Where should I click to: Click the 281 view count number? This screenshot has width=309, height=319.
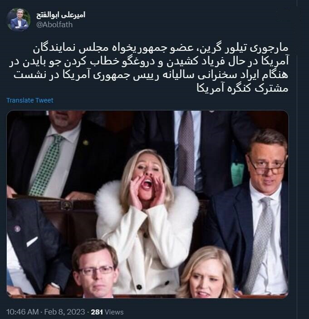[97, 312]
